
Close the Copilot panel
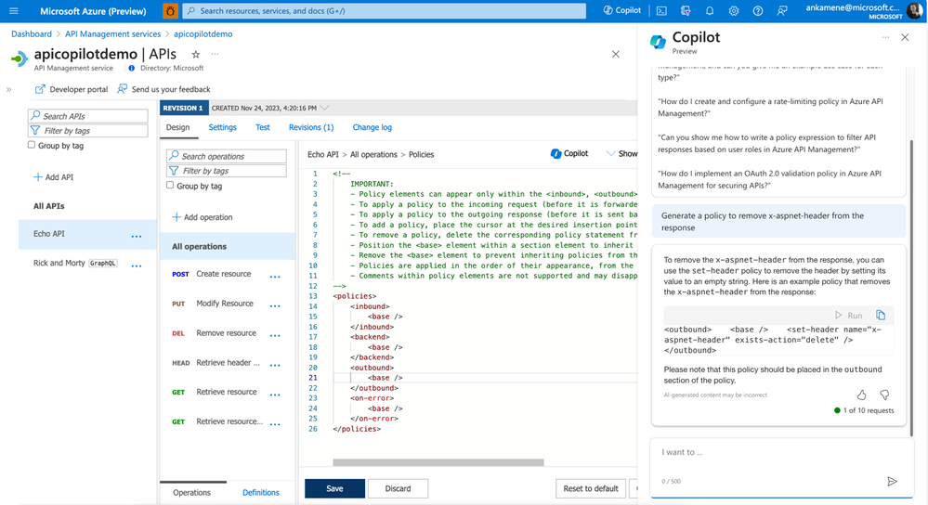(x=905, y=37)
